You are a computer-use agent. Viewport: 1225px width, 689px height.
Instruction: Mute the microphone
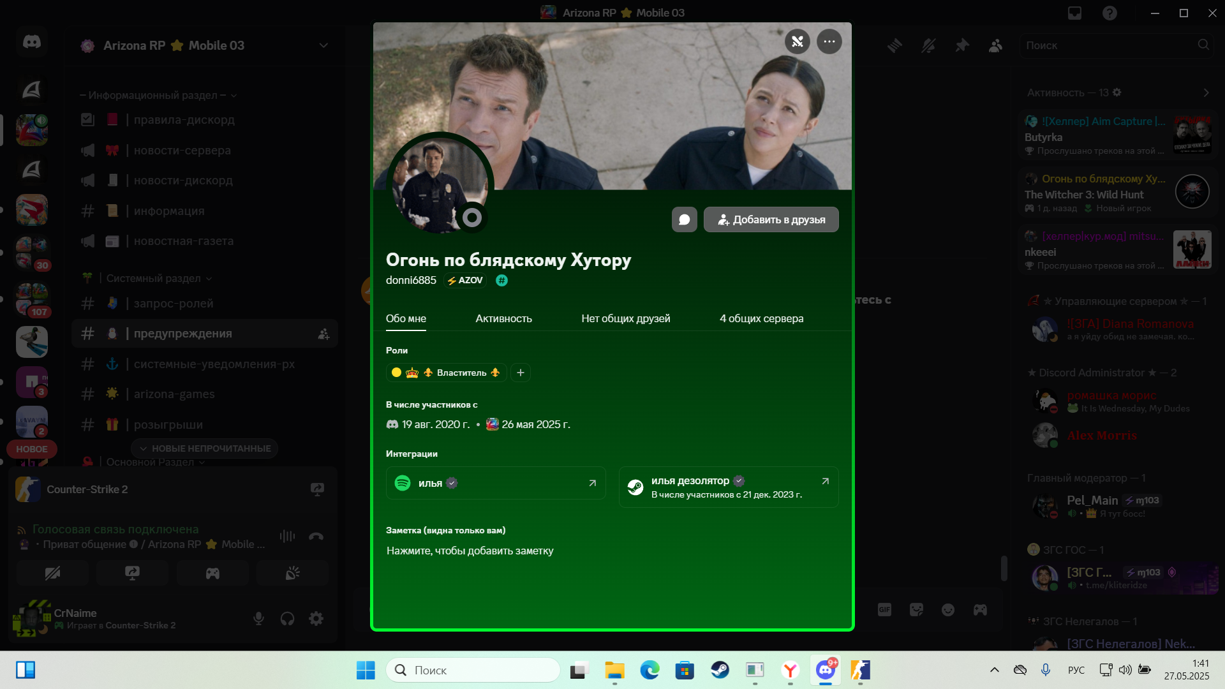[258, 618]
